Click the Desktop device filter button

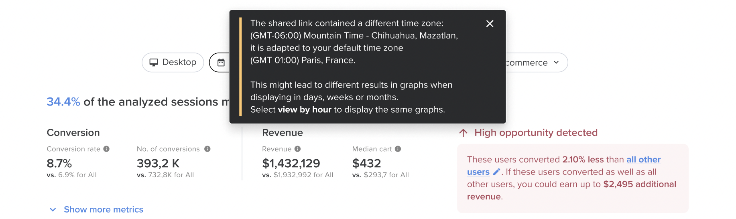173,63
